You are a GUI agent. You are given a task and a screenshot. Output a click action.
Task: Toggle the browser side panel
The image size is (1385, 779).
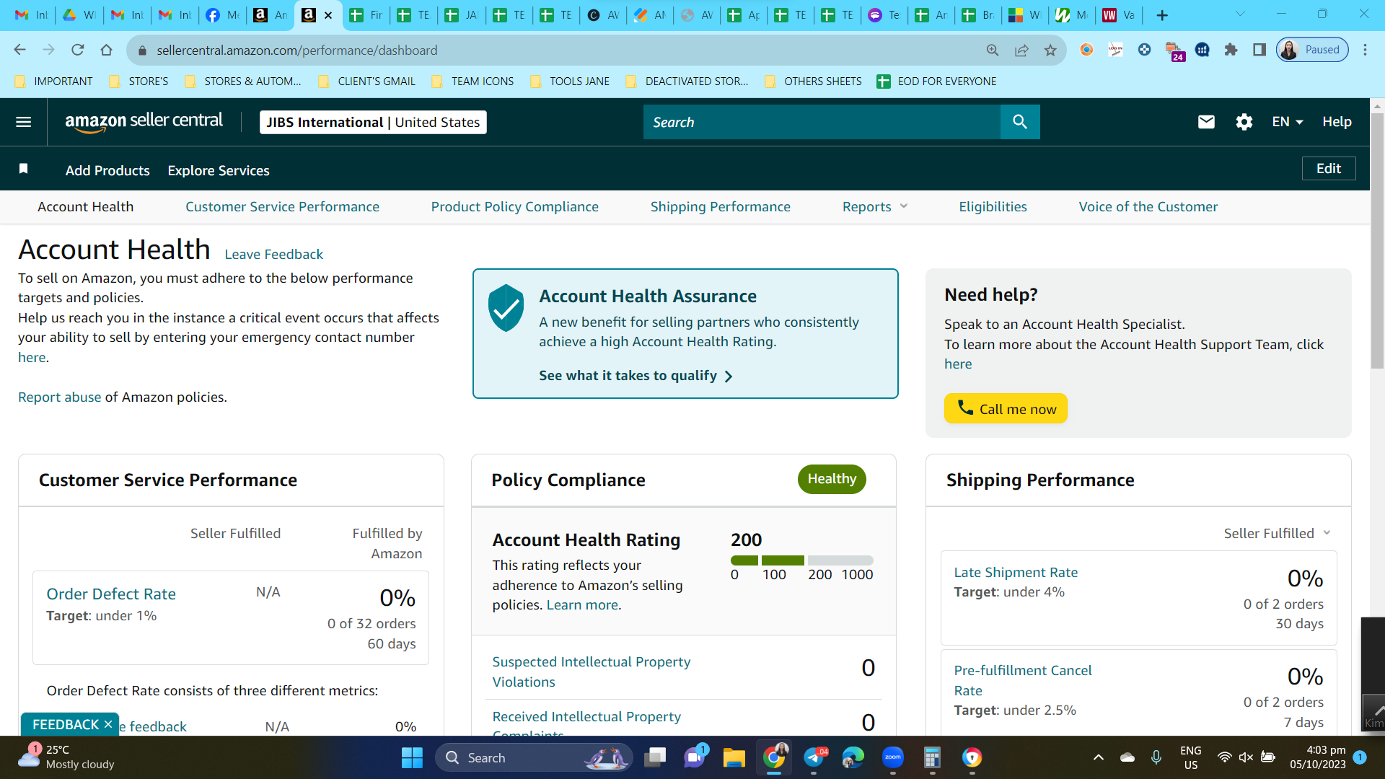pyautogui.click(x=1259, y=50)
